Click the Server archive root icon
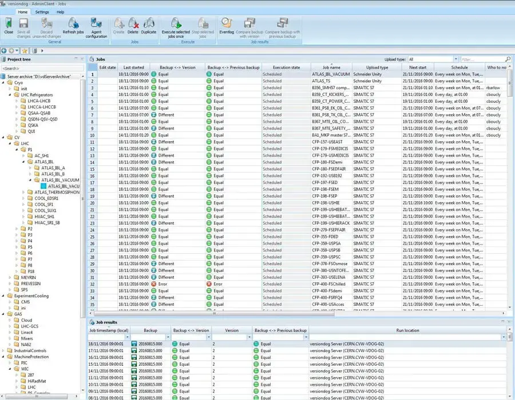This screenshot has width=515, height=400. (x=3, y=77)
